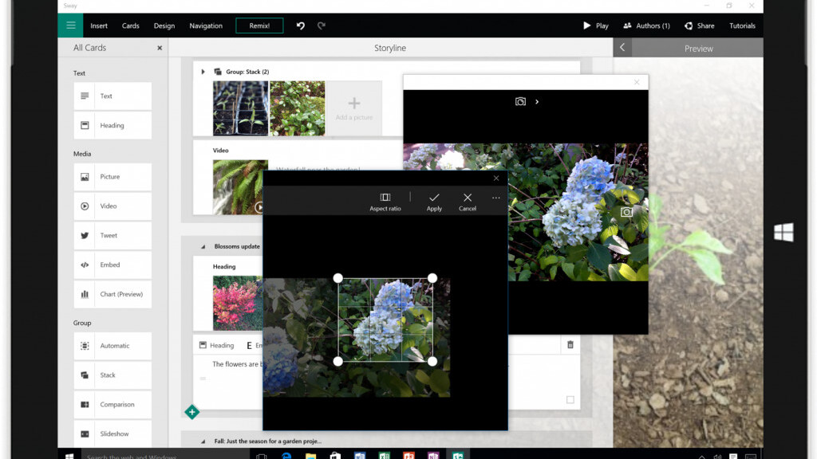Open the green hamburger menu
This screenshot has width=817, height=459.
click(x=70, y=25)
